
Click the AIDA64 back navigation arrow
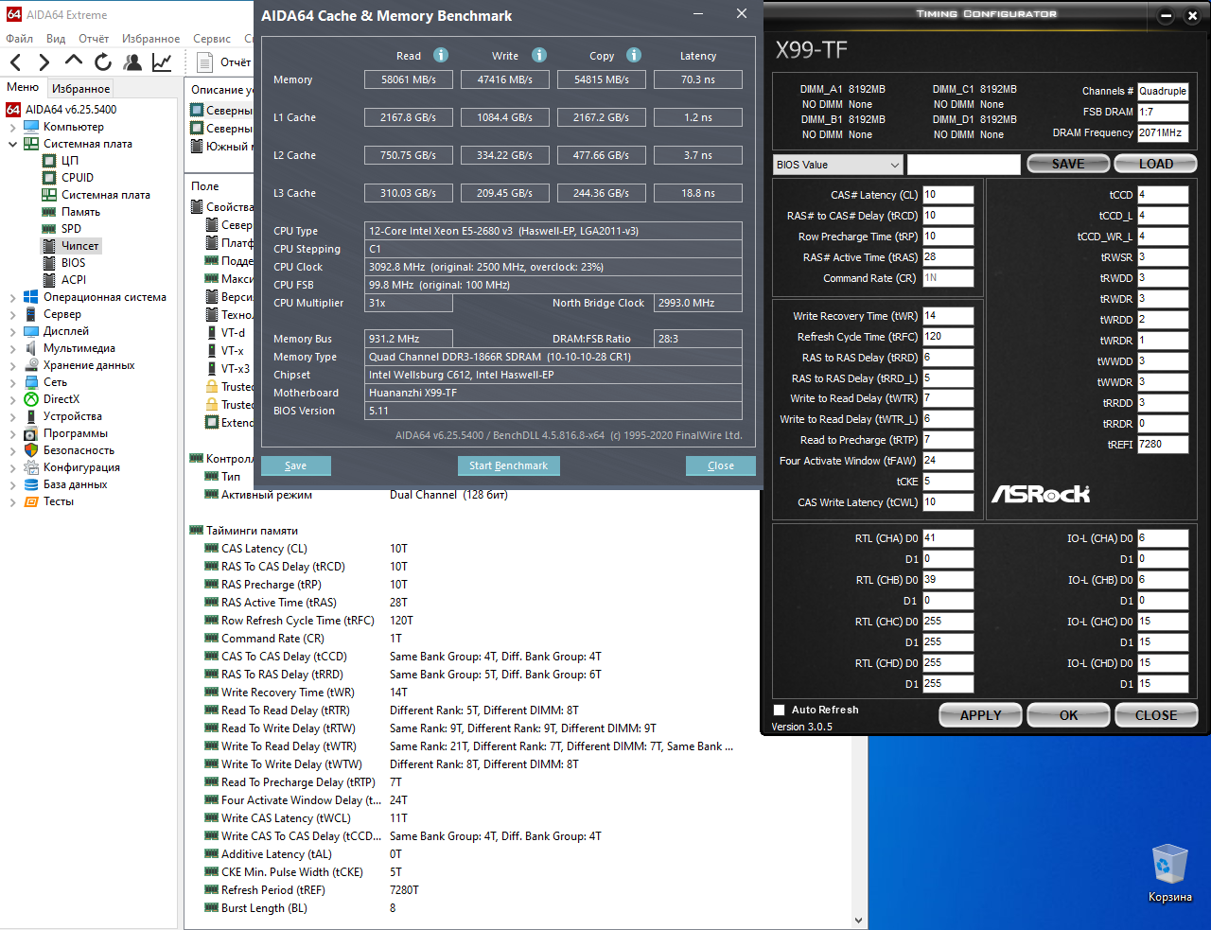(x=16, y=62)
